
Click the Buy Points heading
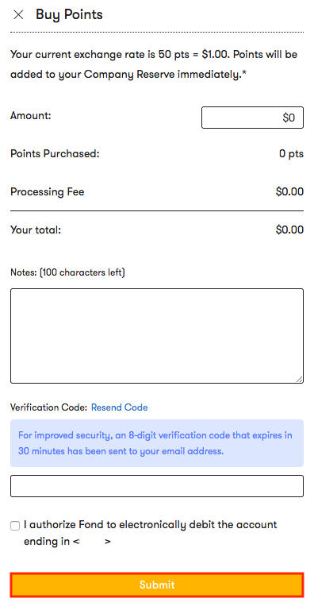(69, 14)
